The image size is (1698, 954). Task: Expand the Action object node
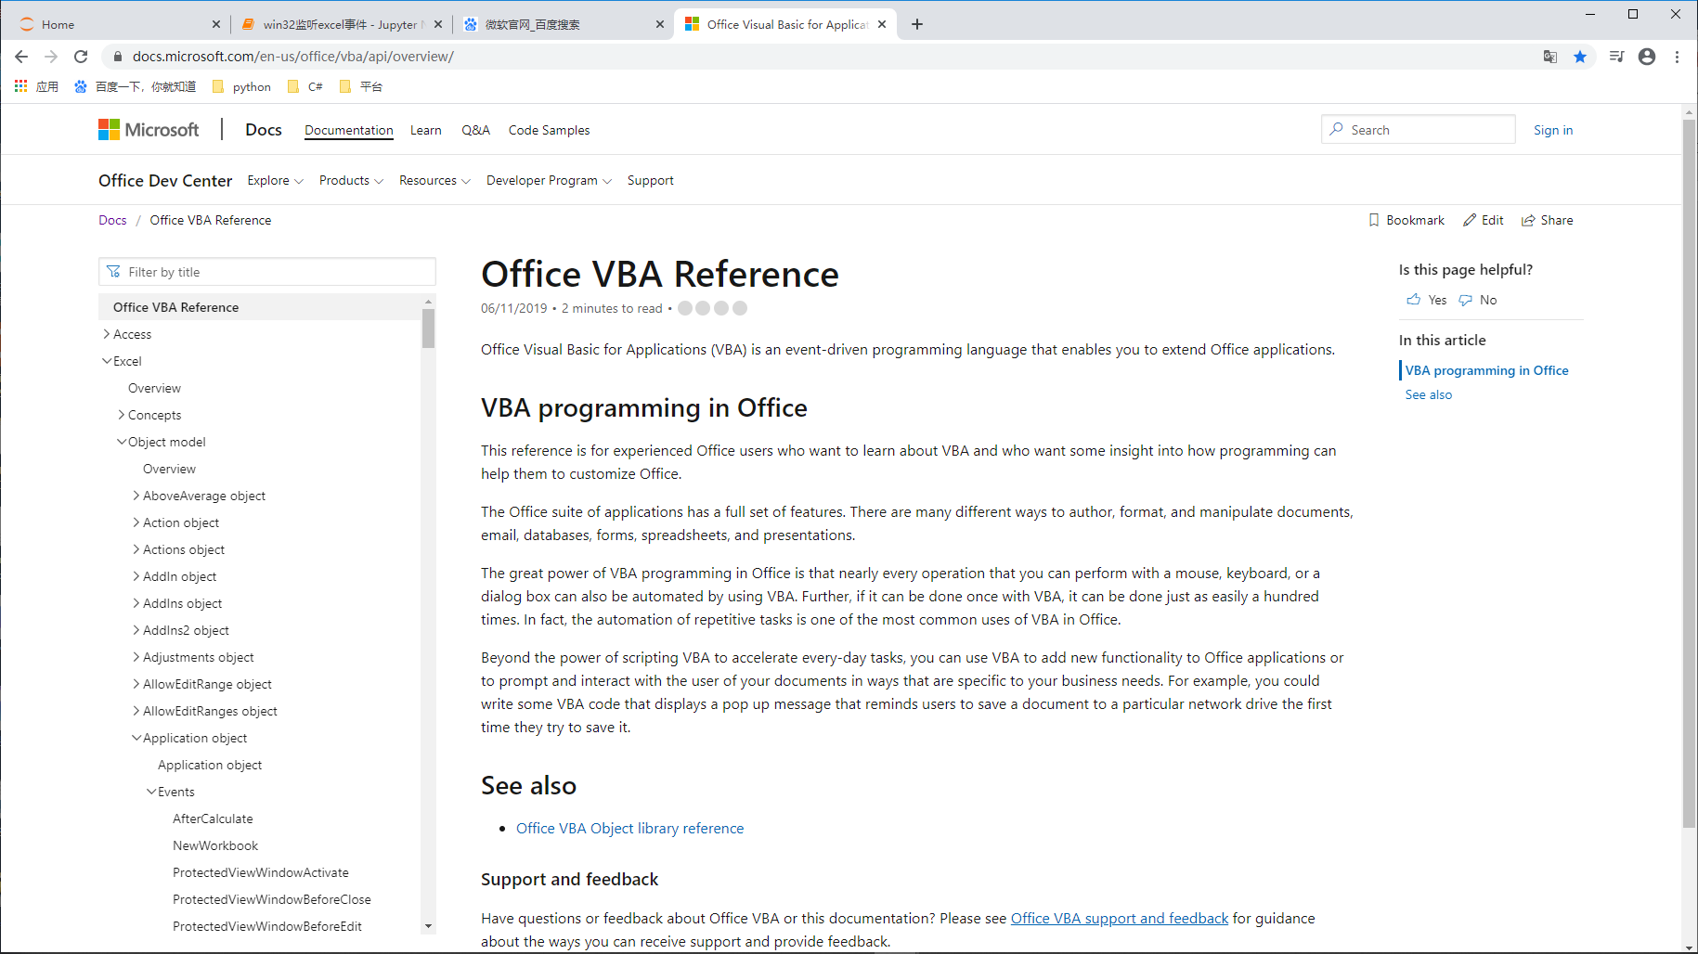[136, 522]
